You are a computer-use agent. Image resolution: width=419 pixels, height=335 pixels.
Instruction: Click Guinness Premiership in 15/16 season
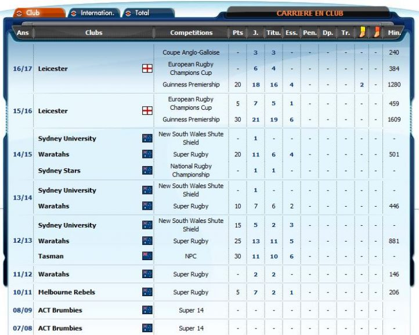(191, 120)
